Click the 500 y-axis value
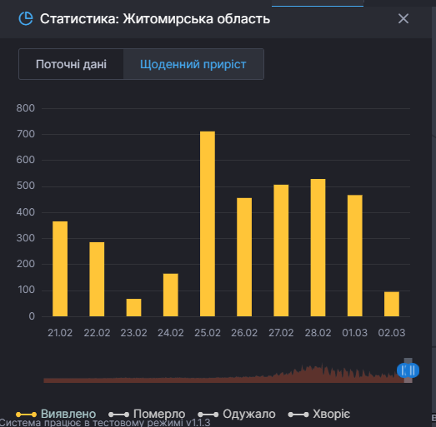Viewport: 436px width, 427px height. coord(26,186)
